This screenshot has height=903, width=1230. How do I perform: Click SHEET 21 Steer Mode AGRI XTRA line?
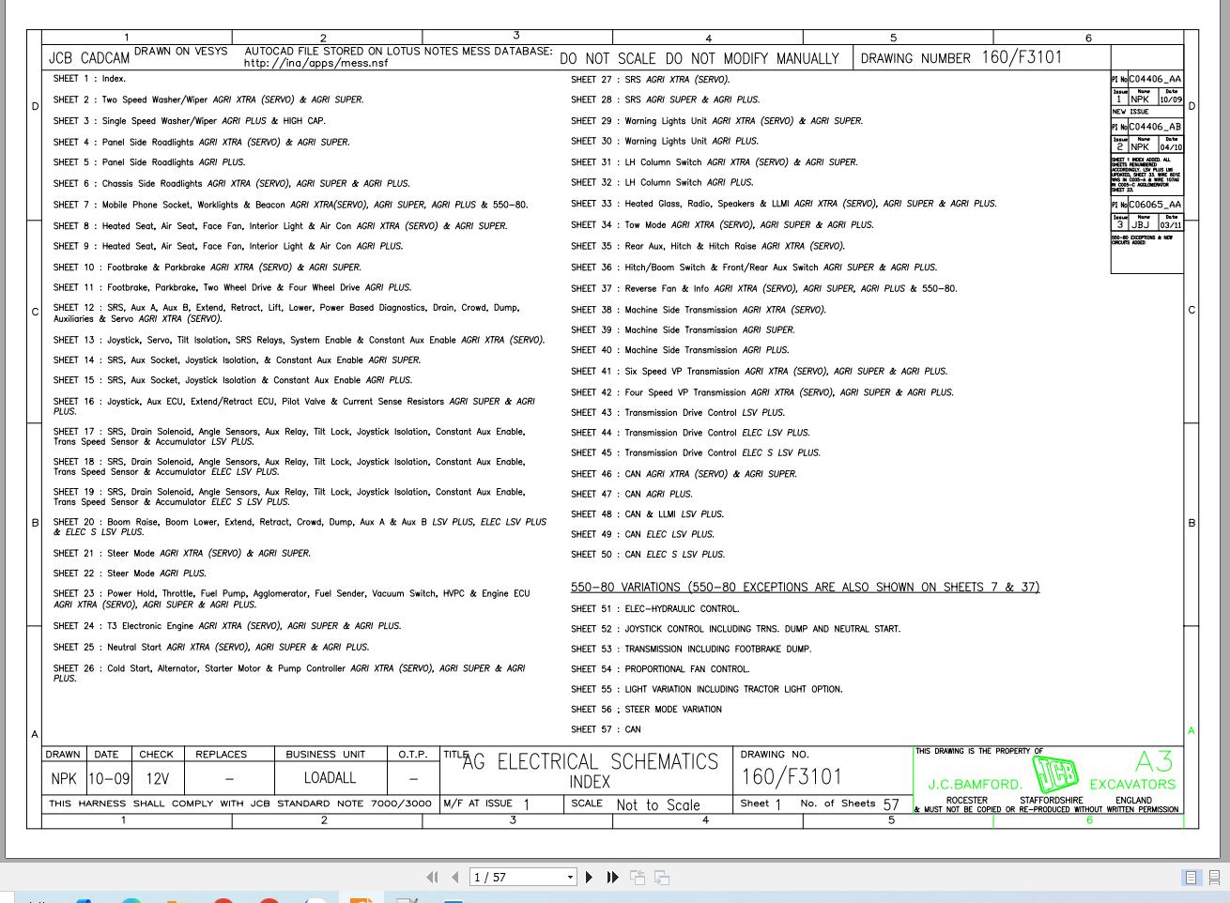coord(182,554)
